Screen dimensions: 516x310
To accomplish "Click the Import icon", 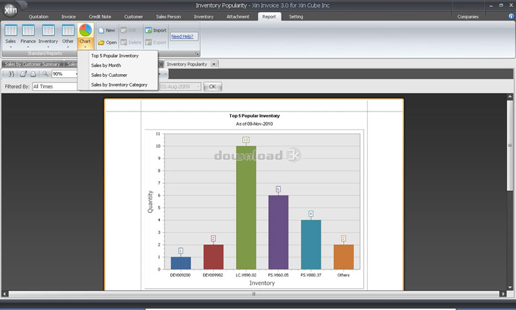I will [x=148, y=30].
